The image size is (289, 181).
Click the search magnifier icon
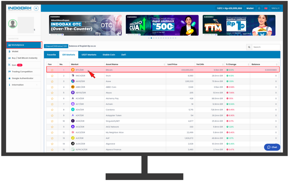point(249,47)
